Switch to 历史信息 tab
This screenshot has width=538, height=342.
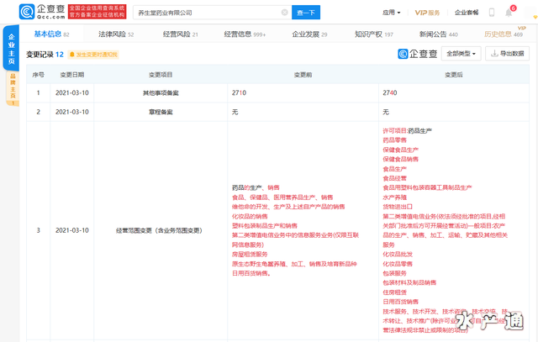coord(504,34)
